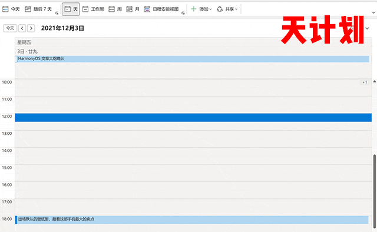
Task: Show the 随后 7 天 (next 7 days) view
Action: [x=38, y=9]
